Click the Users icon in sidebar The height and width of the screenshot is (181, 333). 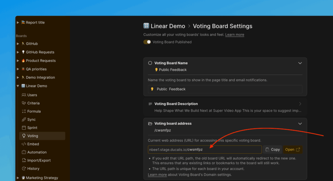[24, 95]
